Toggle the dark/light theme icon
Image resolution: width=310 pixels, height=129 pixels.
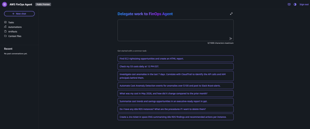[x=295, y=4]
